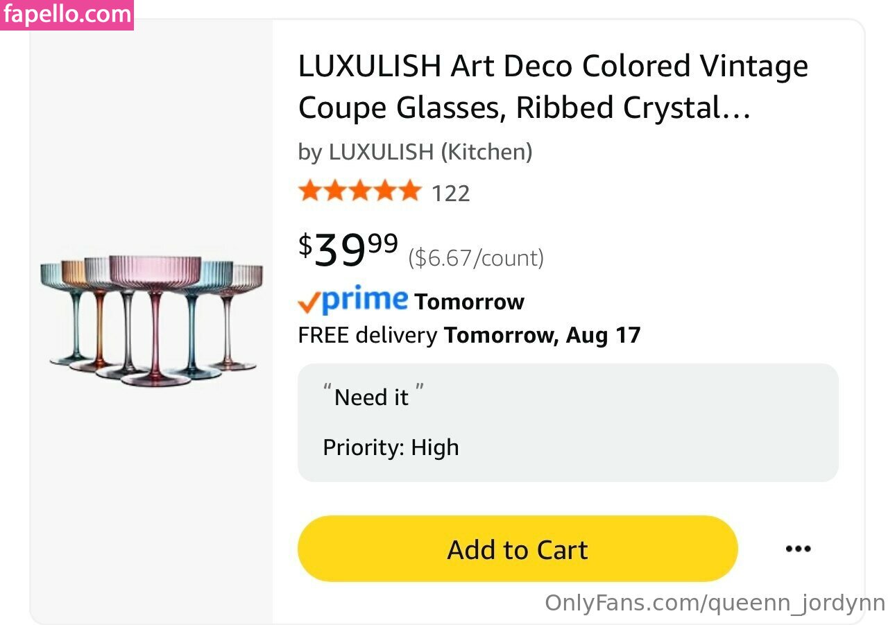895x625 pixels.
Task: Click the $6.67/count unit price
Action: pos(476,258)
